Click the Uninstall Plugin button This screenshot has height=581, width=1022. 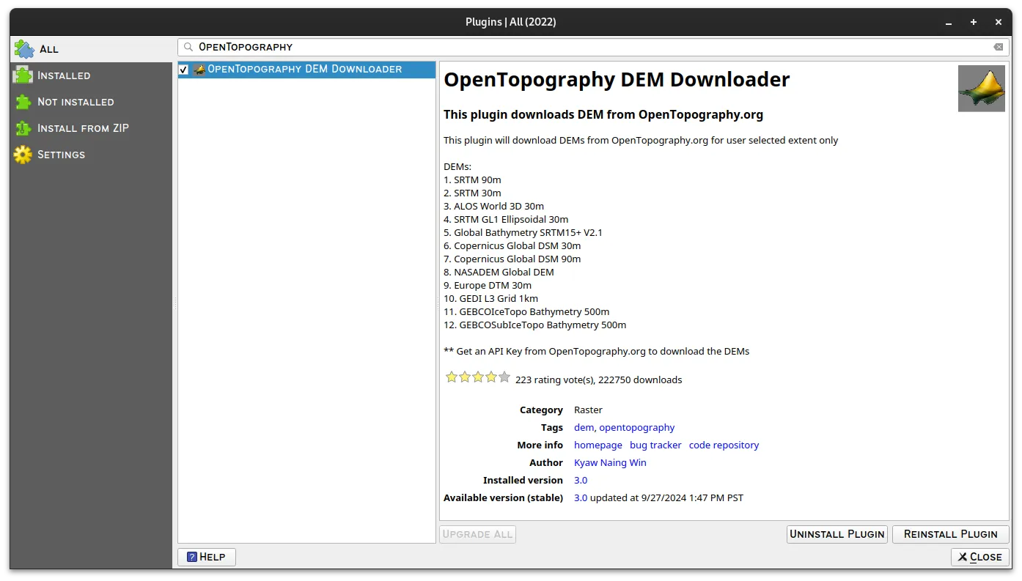837,534
